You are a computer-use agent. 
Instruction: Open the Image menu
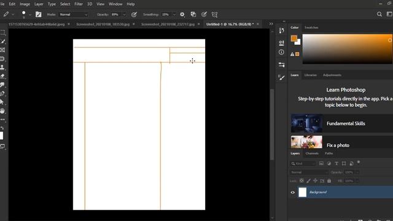[25, 4]
